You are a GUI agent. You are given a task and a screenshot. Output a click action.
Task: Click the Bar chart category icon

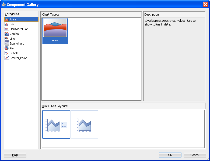[6, 24]
